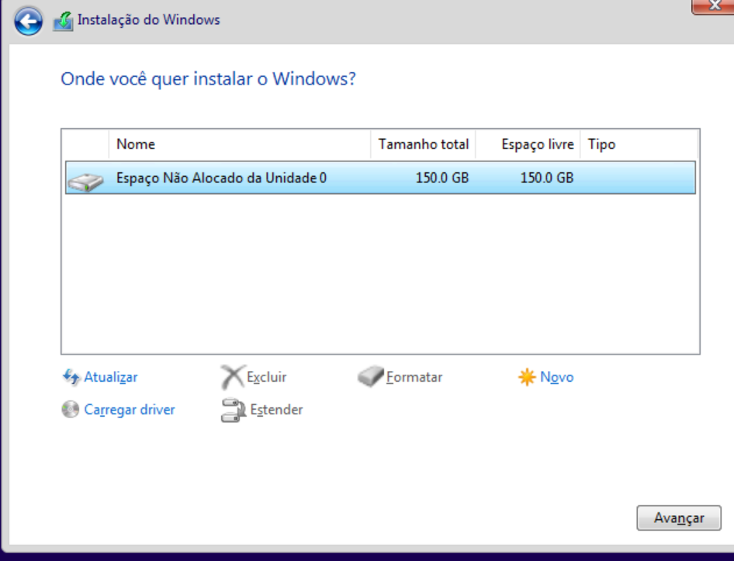Click the Windows Setup icon in title bar

pyautogui.click(x=63, y=21)
